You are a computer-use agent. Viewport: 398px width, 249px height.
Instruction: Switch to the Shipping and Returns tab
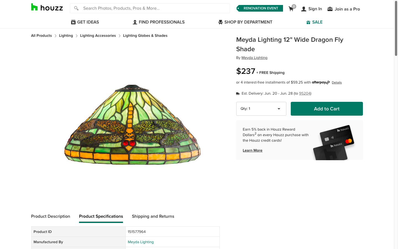[x=153, y=216]
